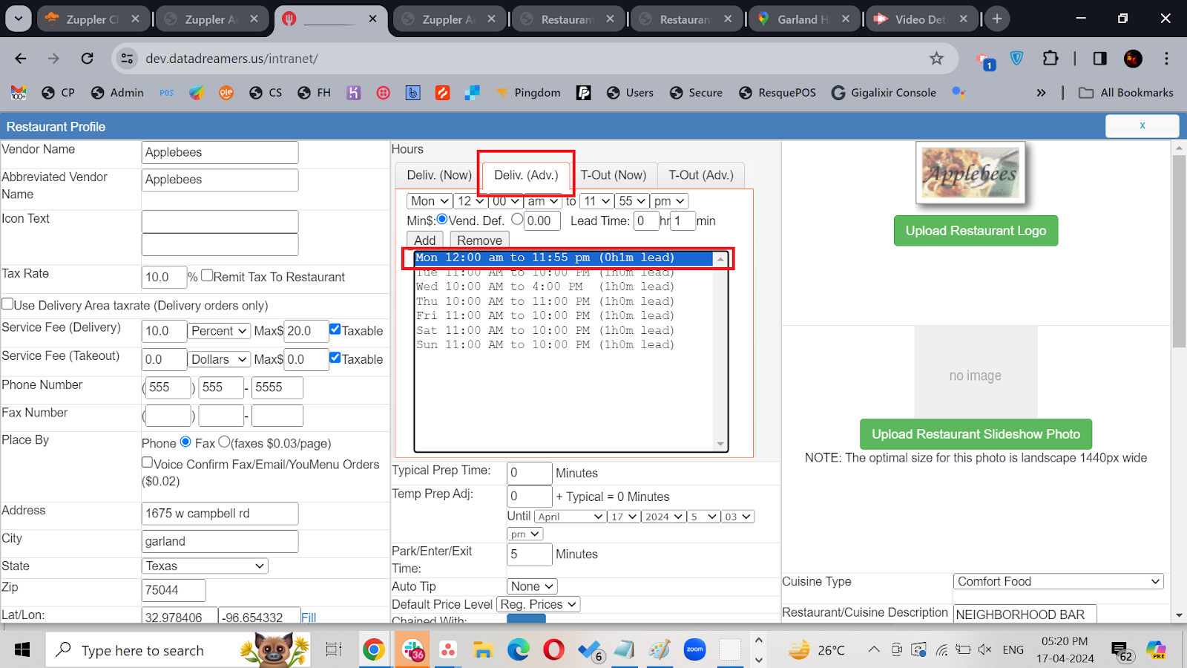Open the ResquePOS bookmark
This screenshot has height=668, width=1187.
point(777,93)
